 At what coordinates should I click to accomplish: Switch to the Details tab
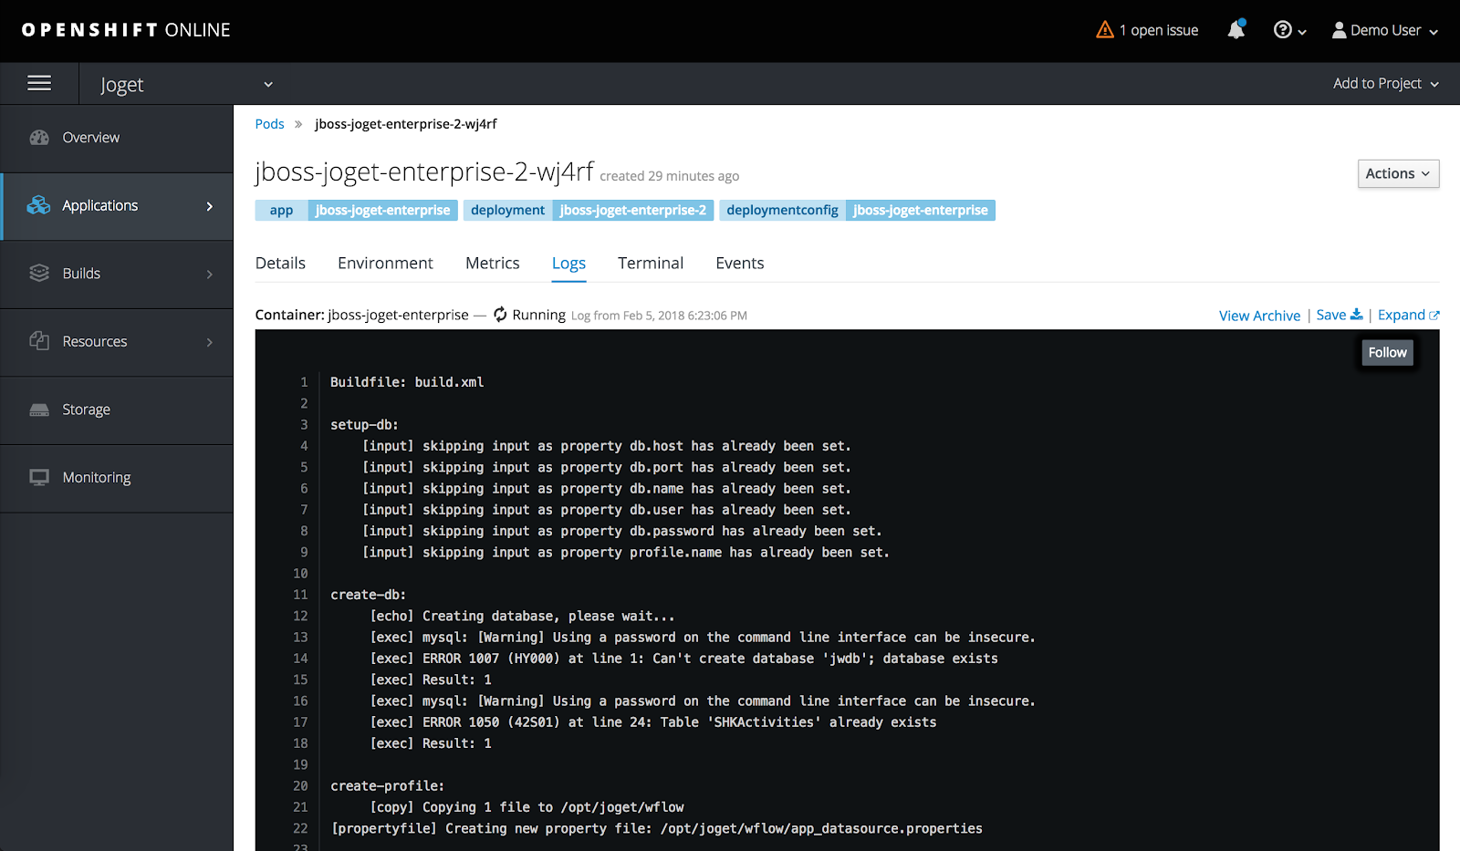[x=280, y=263]
